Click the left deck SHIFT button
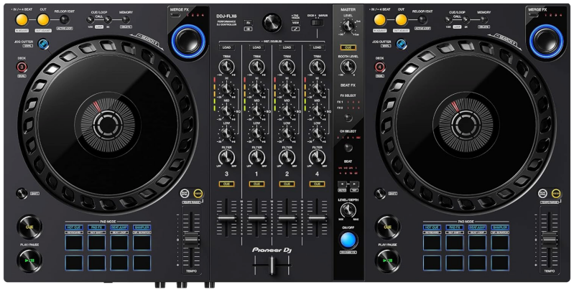The image size is (574, 292). 22,193
